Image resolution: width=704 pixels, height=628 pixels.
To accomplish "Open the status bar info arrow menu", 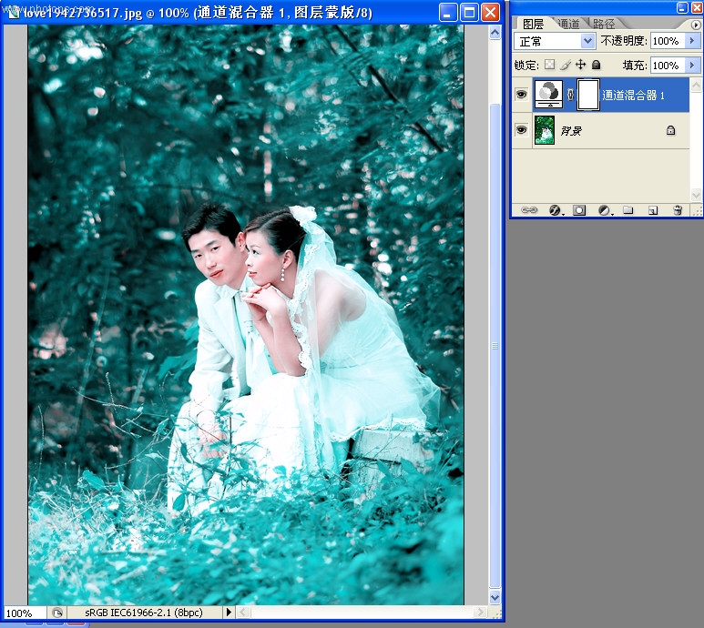I will pyautogui.click(x=229, y=612).
